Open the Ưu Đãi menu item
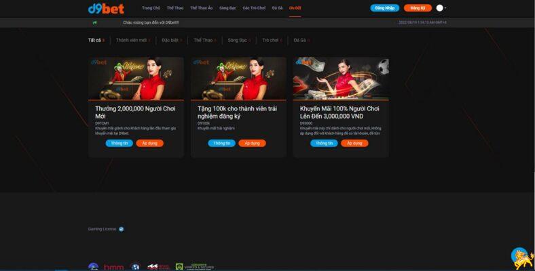The image size is (535, 271). click(295, 8)
